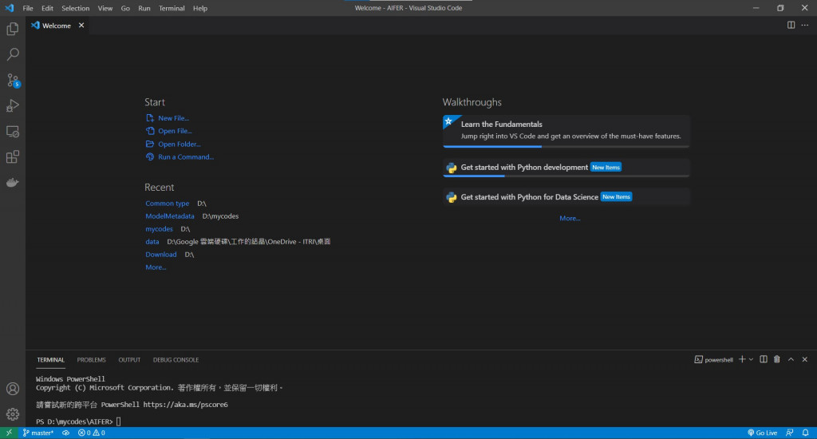Open the File menu
This screenshot has width=817, height=439.
[x=28, y=8]
